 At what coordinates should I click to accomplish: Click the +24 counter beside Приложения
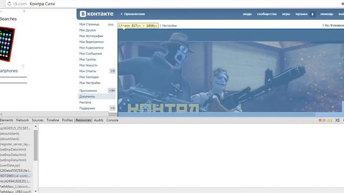click(x=112, y=91)
